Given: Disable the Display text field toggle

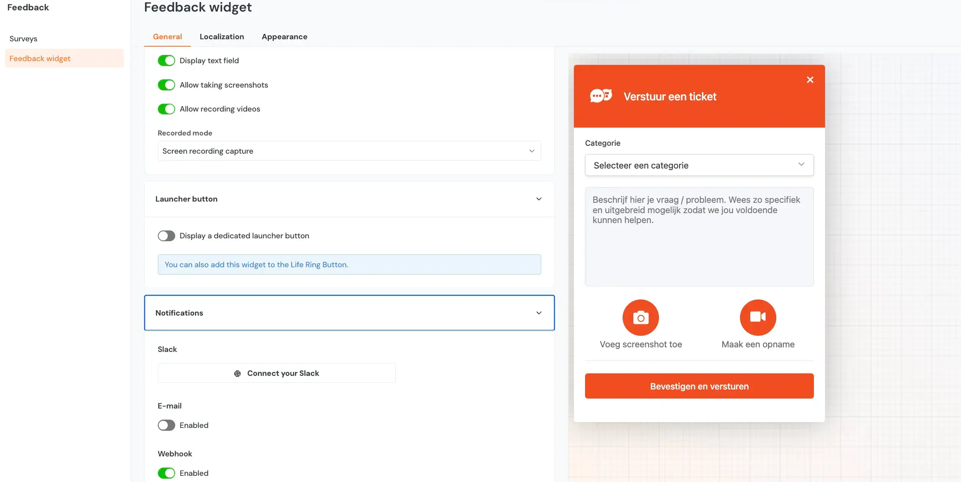Looking at the screenshot, I should tap(167, 60).
